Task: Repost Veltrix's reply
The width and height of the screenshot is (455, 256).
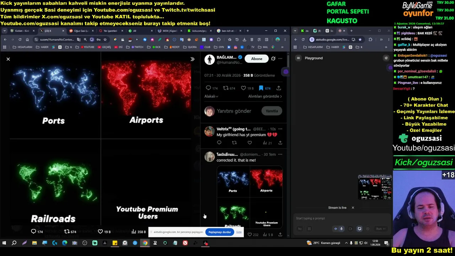Action: tap(234, 143)
